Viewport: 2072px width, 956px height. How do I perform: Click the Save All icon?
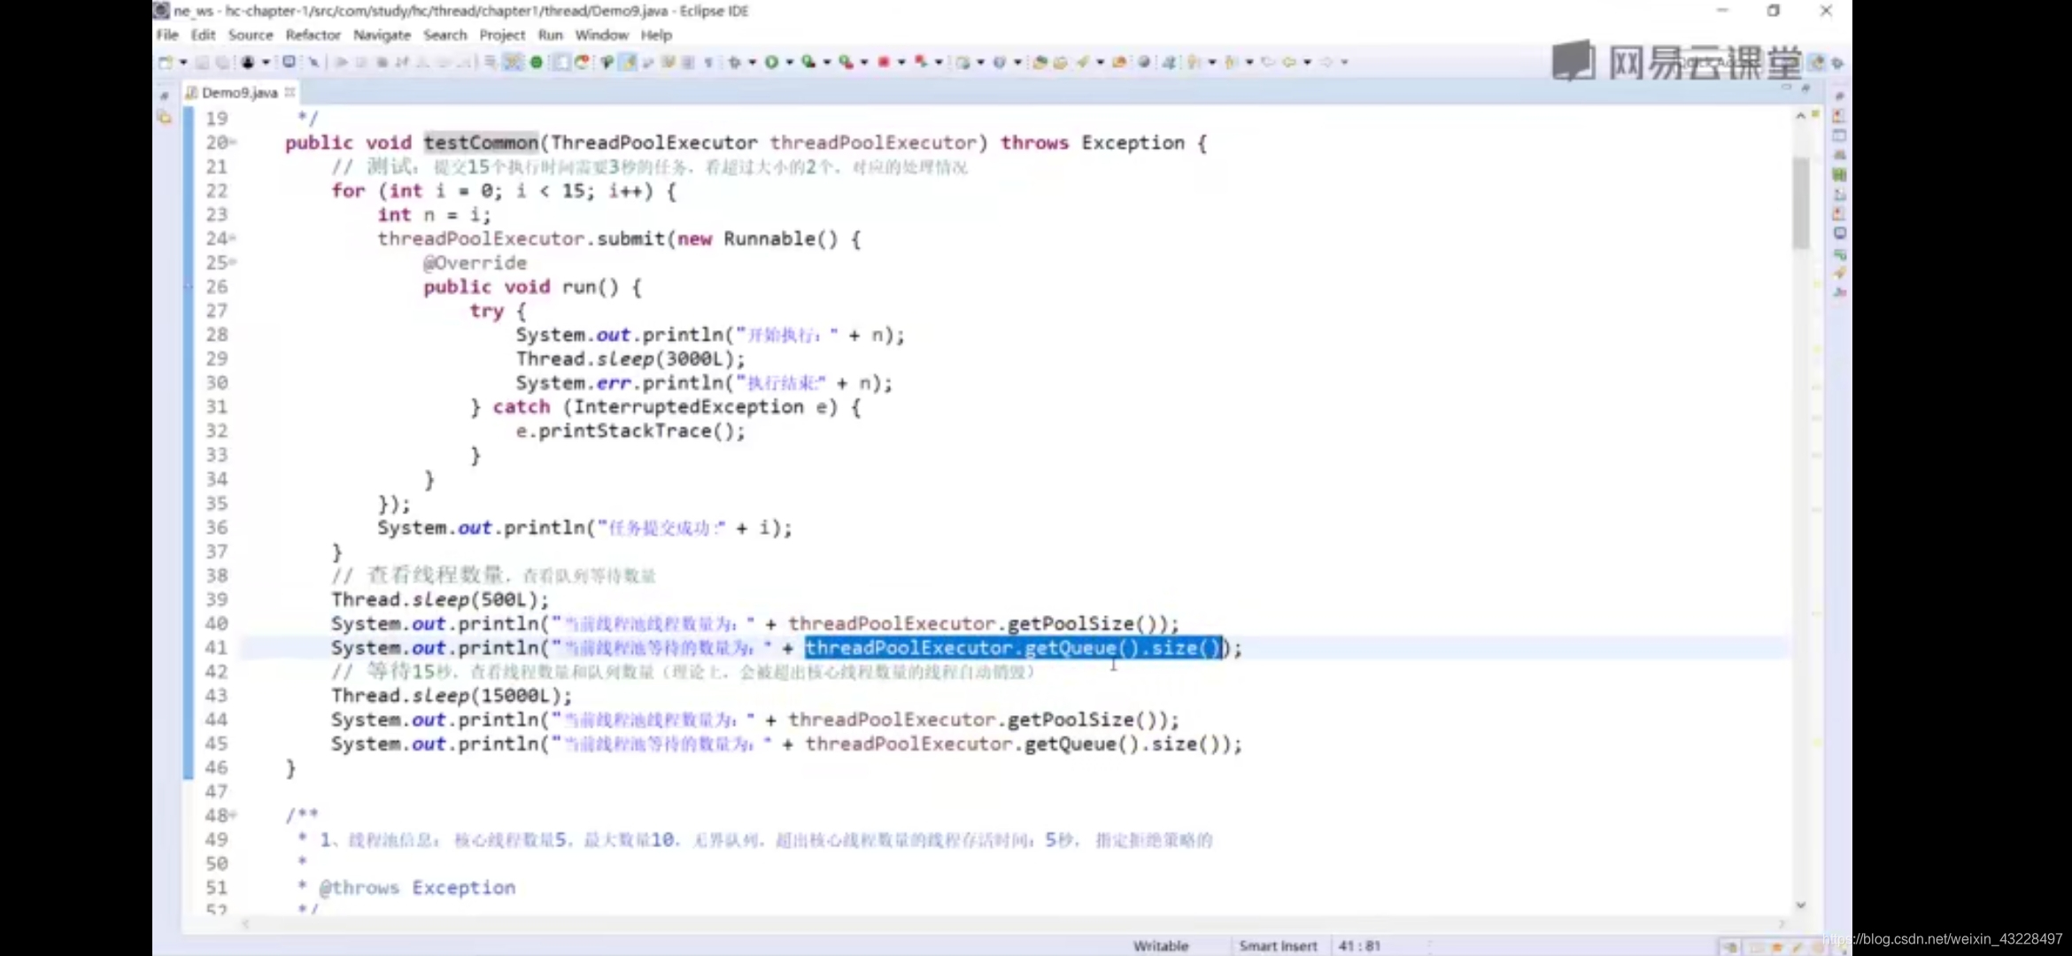[222, 62]
